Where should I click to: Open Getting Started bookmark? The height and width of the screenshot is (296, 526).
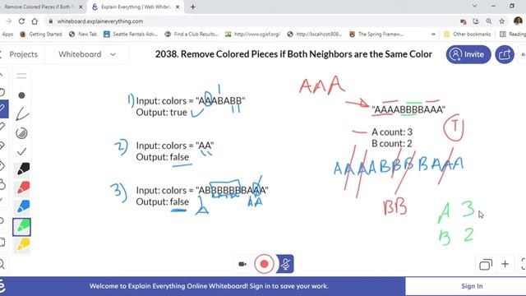(41, 35)
